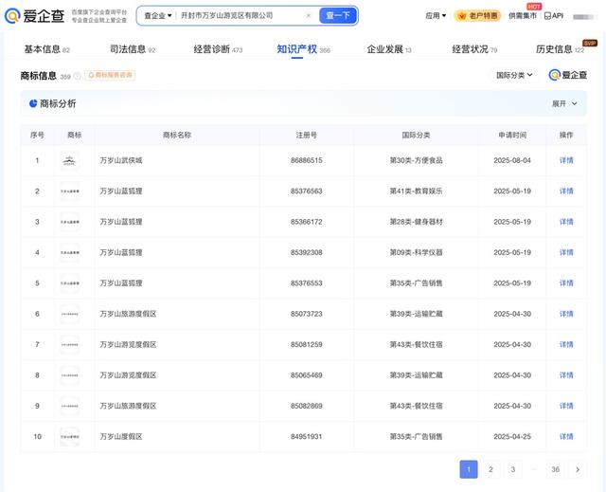Screen dimensions: 606x492
Task: Switch to the 经营诊断 tab
Action: click(218, 49)
